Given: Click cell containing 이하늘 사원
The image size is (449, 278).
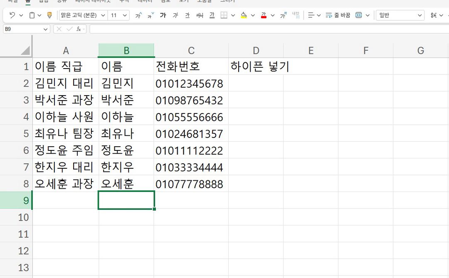Looking at the screenshot, I should pos(66,117).
